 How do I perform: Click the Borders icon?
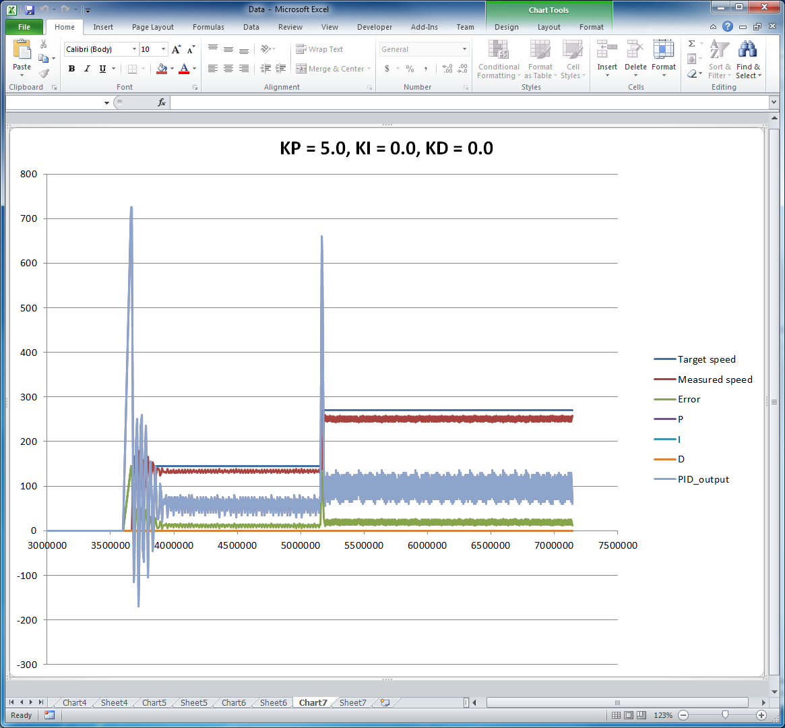tap(132, 69)
